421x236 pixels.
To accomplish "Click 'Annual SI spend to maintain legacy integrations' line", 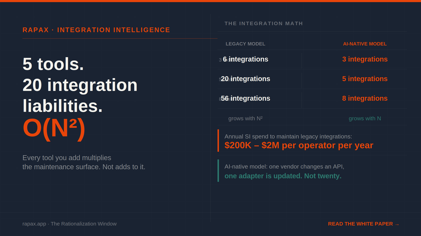I will [288, 136].
